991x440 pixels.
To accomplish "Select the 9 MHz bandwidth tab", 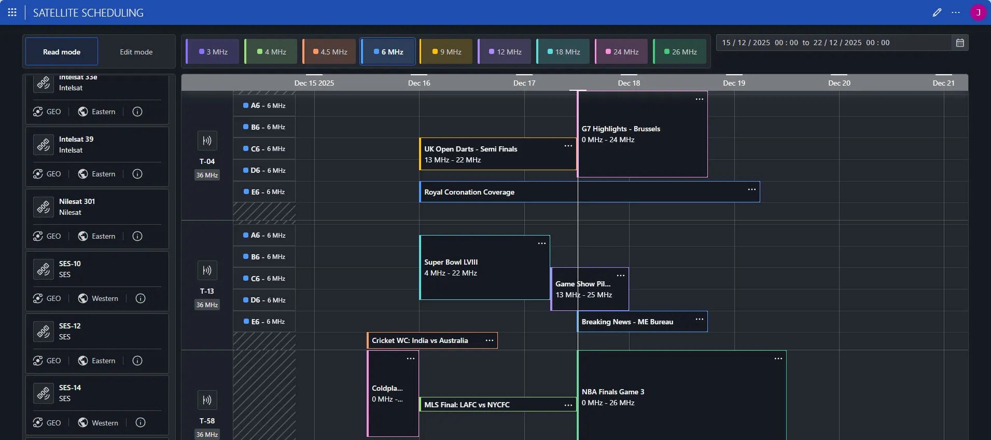I will click(x=446, y=51).
